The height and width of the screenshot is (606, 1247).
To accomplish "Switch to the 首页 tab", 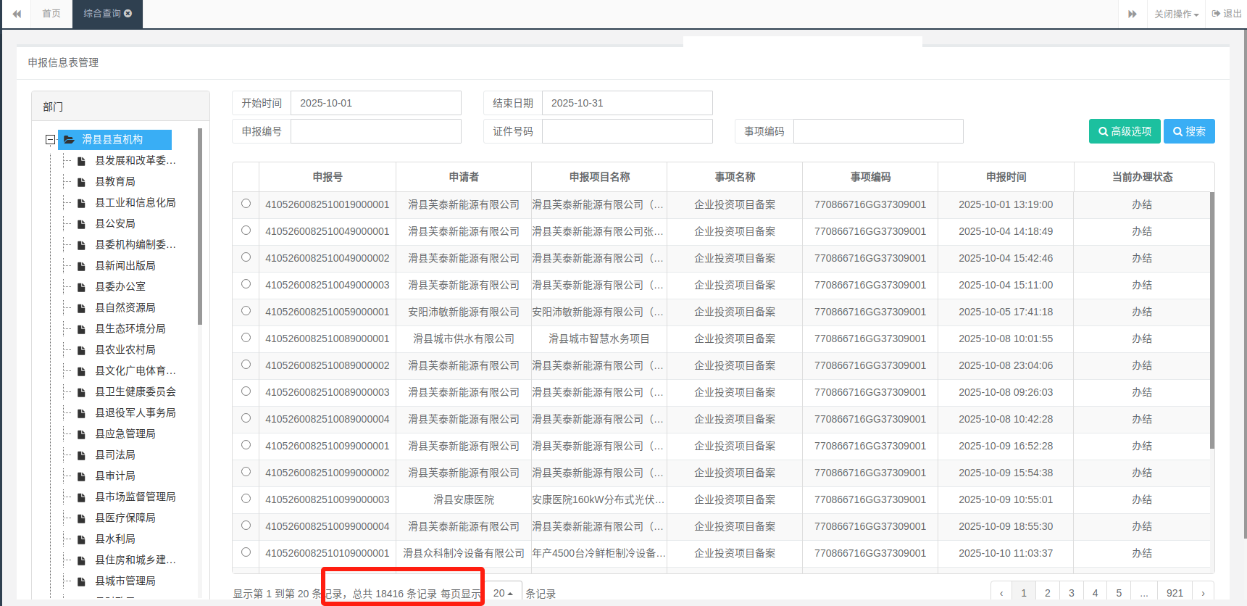I will [x=51, y=14].
